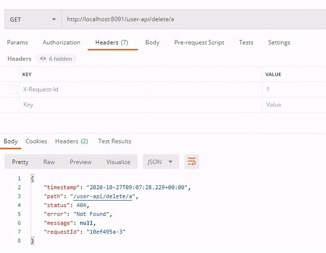Image resolution: width=326 pixels, height=253 pixels.
Task: Click the VALUE column header
Action: (273, 75)
